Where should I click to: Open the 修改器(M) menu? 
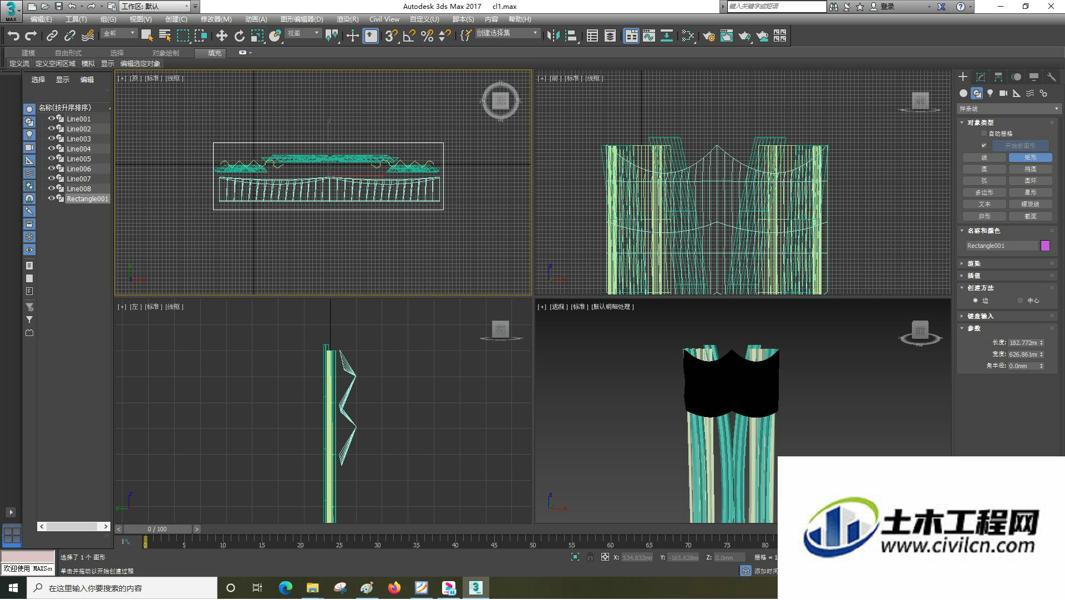[216, 19]
